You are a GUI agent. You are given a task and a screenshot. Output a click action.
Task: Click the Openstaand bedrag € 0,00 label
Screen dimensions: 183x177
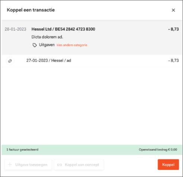click(158, 149)
